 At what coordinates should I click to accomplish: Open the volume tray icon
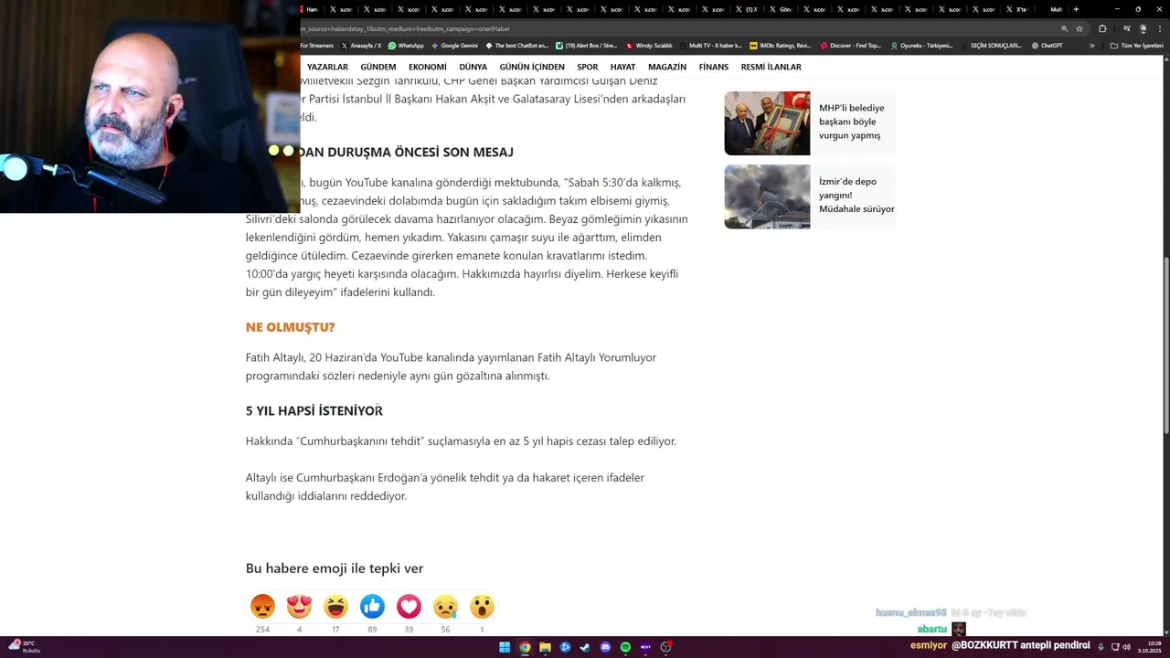[x=1126, y=647]
